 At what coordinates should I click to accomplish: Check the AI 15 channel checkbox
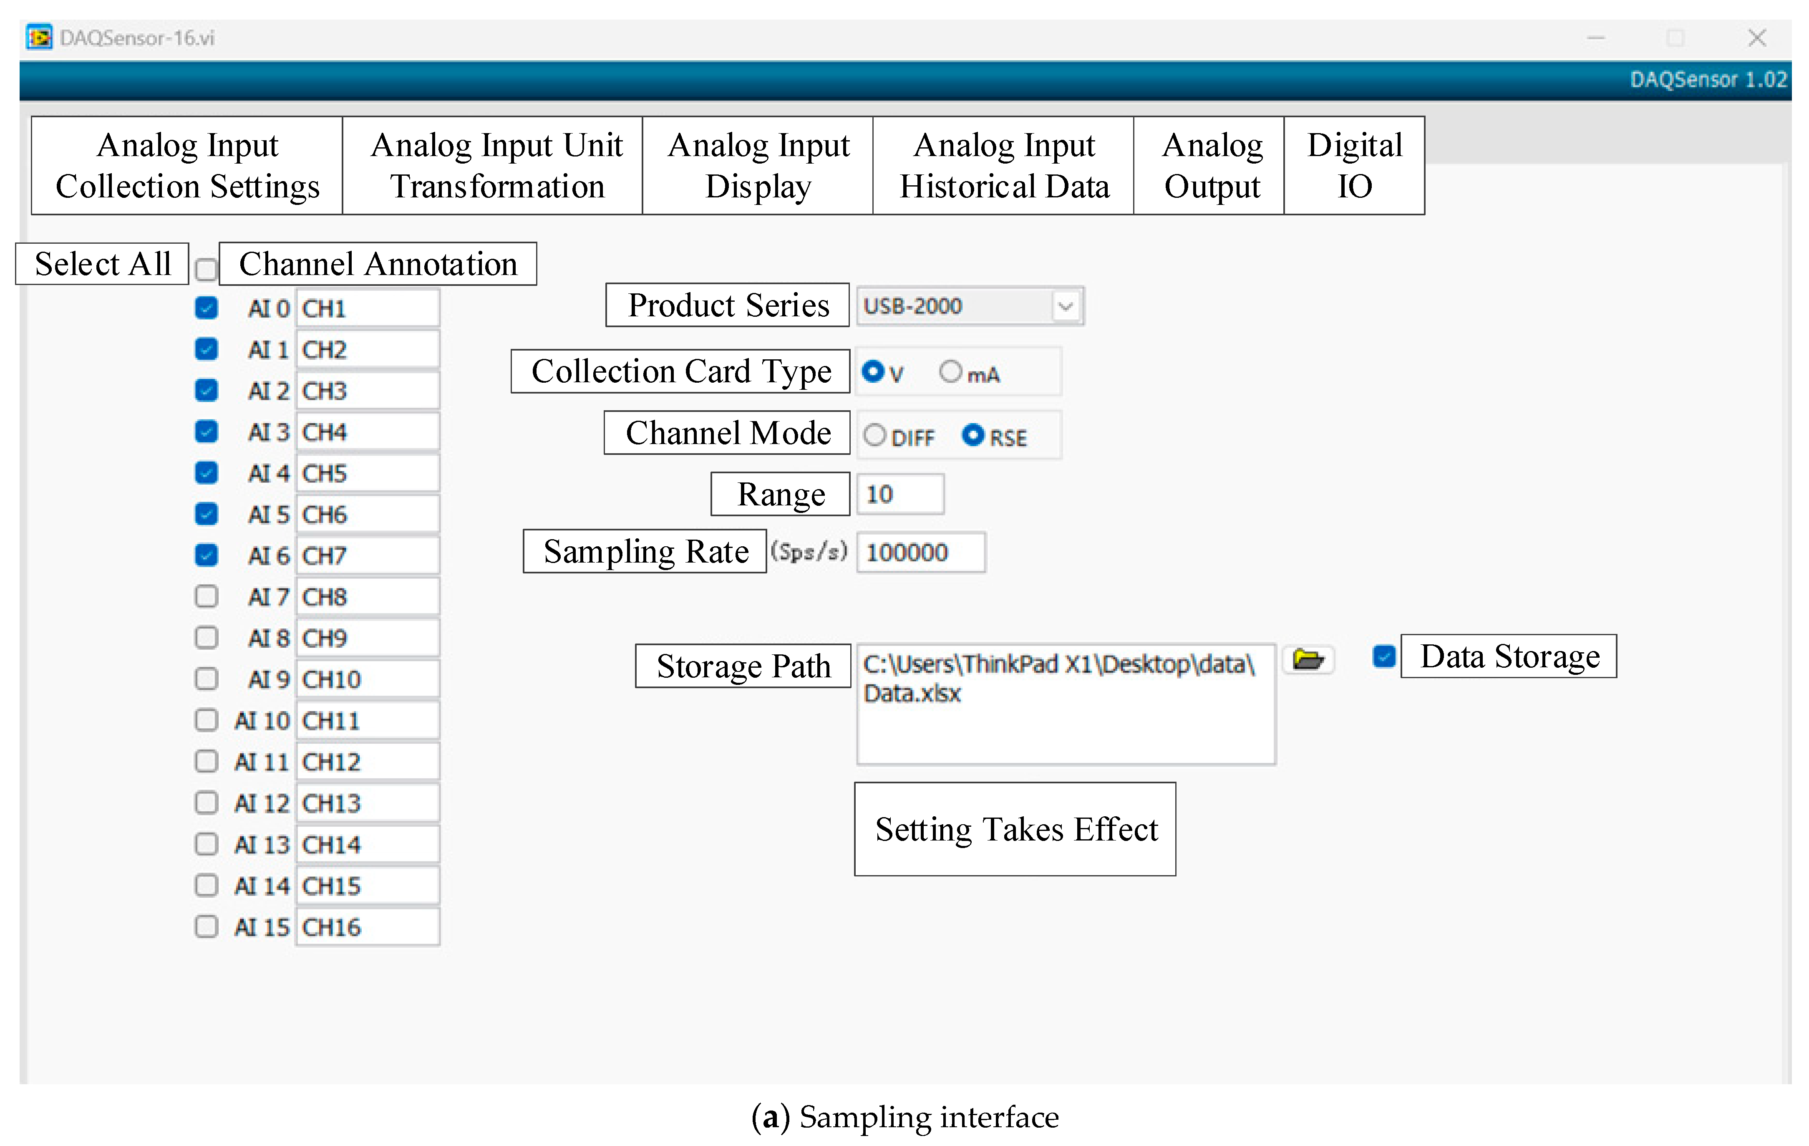[x=206, y=926]
